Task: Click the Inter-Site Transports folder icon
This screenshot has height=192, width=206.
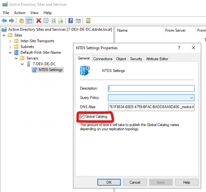Action: point(16,41)
